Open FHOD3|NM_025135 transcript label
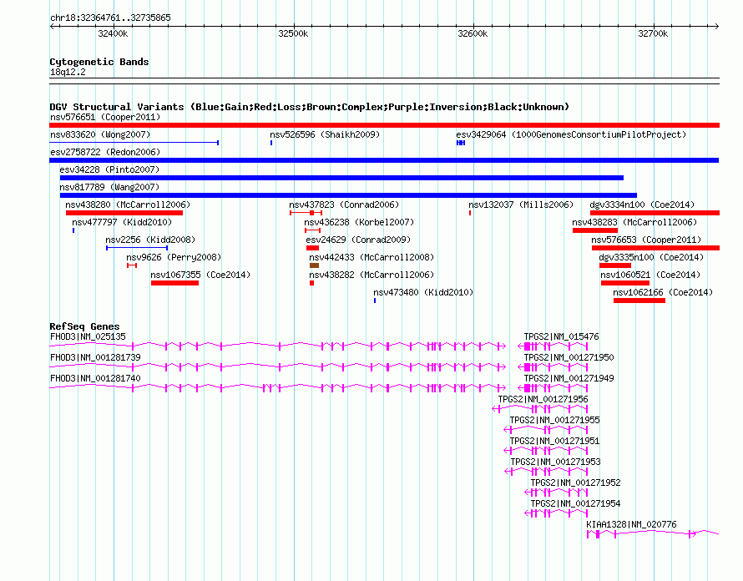Viewport: 743px width, 581px height. point(88,337)
